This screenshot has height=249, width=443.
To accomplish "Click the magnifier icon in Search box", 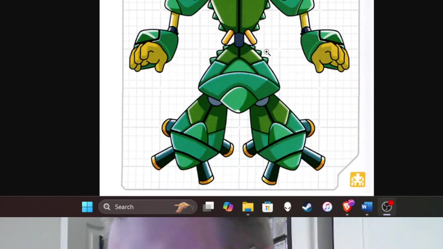I will [x=107, y=207].
